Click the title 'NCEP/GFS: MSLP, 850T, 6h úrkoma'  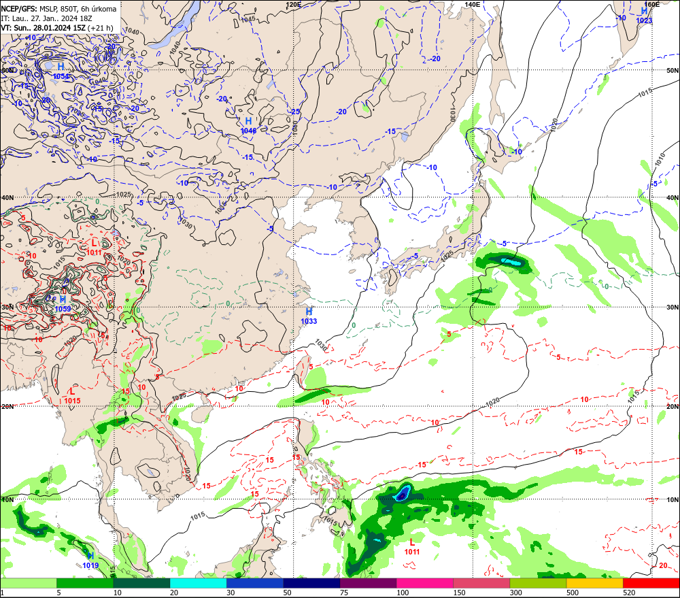[58, 9]
